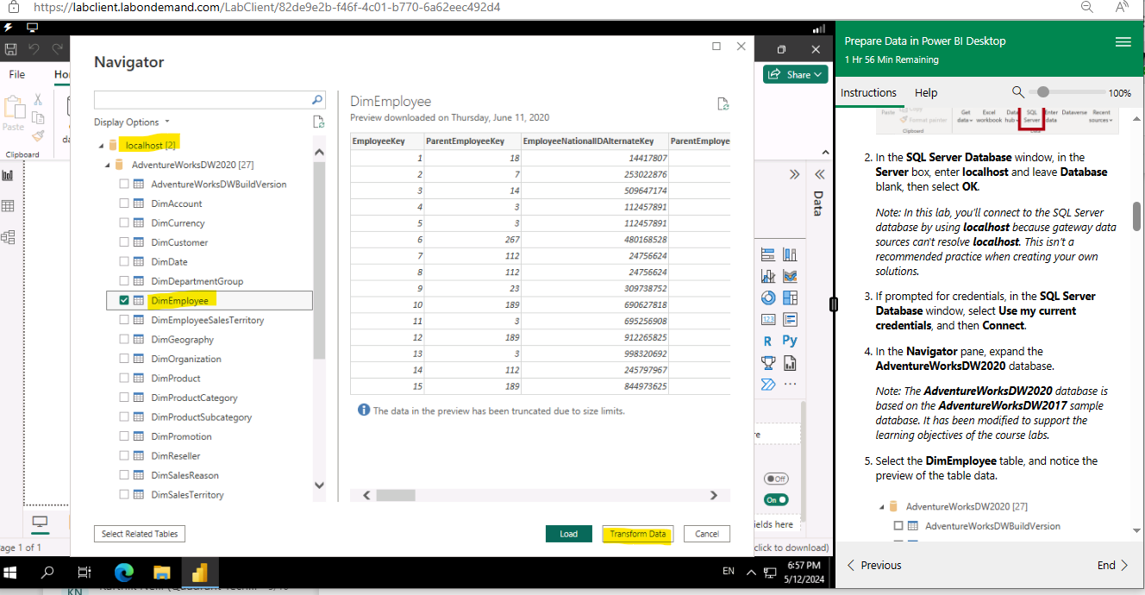Select the treemap visual icon

tap(790, 298)
